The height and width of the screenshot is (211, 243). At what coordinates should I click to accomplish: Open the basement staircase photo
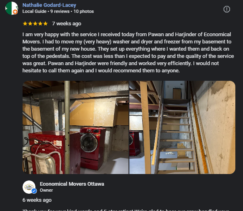point(182,127)
